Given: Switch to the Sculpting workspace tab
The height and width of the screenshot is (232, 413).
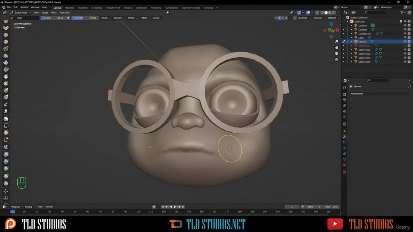Looking at the screenshot, I should pos(83,7).
